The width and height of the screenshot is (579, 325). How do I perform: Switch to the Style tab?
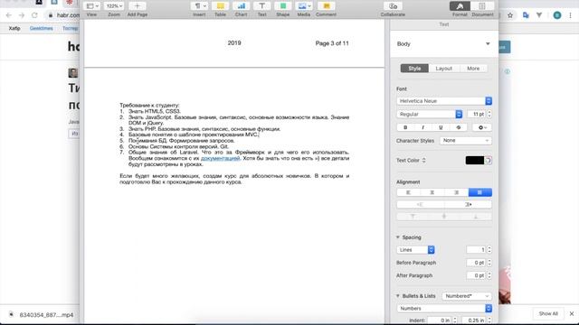(x=414, y=69)
